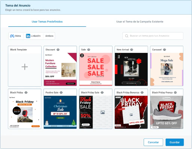This screenshot has width=192, height=149.
Task: Click the 'Discount' theme title
Action: pyautogui.click(x=50, y=50)
